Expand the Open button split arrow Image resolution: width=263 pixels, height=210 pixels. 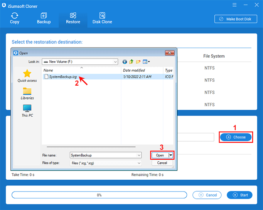170,155
